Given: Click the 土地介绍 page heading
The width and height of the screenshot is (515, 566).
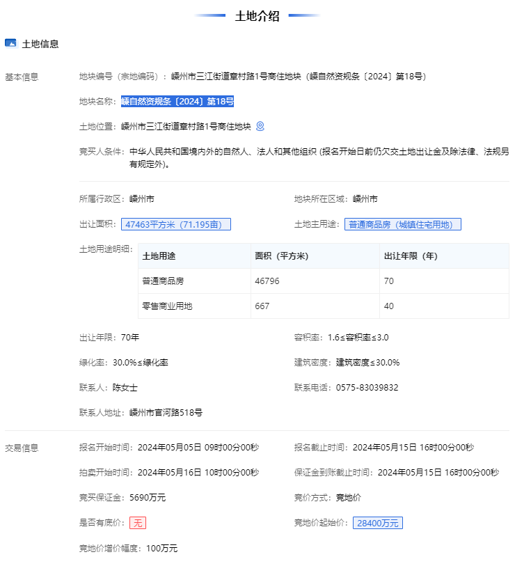Looking at the screenshot, I should 257,16.
